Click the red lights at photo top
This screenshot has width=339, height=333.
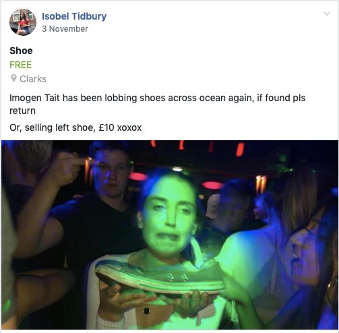pos(197,147)
